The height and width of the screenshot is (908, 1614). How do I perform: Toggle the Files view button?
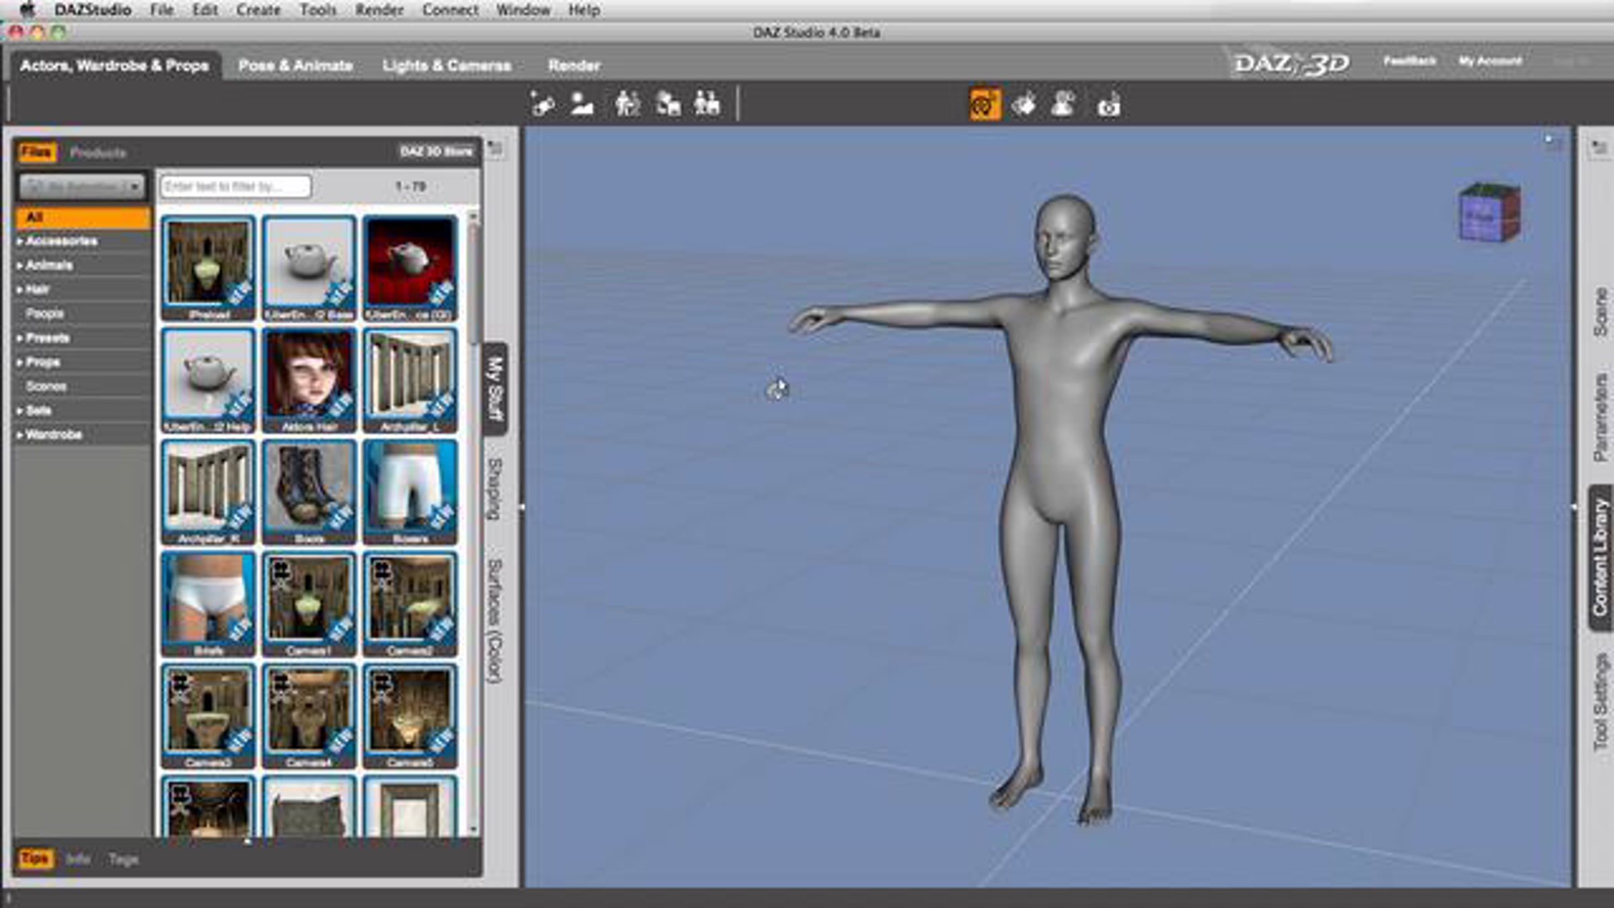pos(36,153)
